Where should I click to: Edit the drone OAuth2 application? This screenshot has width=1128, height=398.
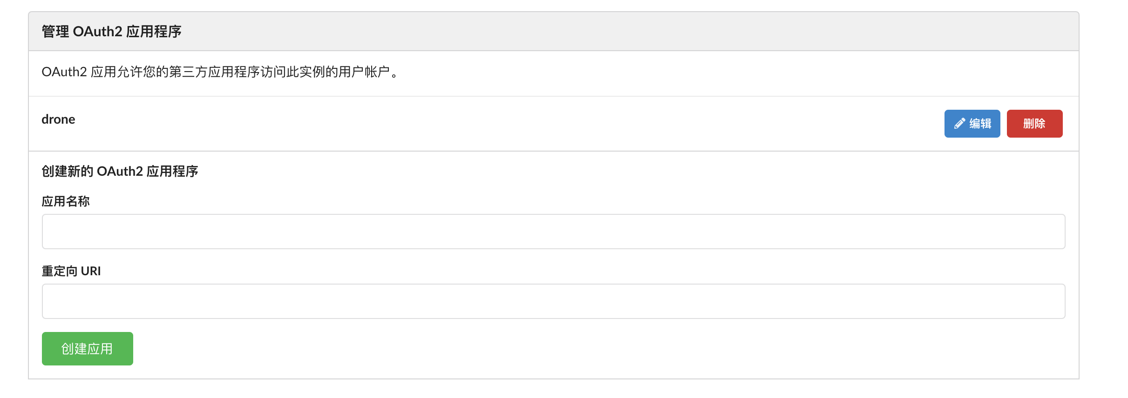click(972, 124)
